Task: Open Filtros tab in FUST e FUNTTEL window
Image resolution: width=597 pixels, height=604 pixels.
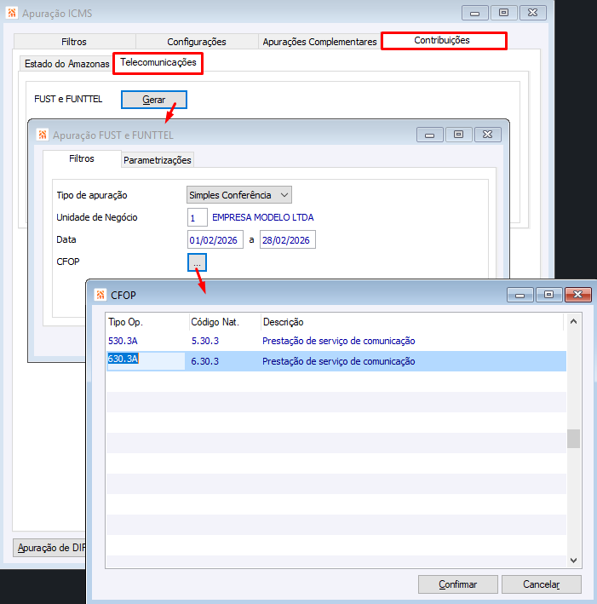Action: coord(82,158)
